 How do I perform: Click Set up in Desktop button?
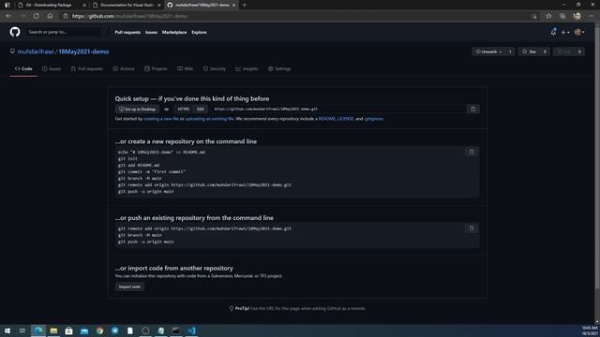coord(137,110)
